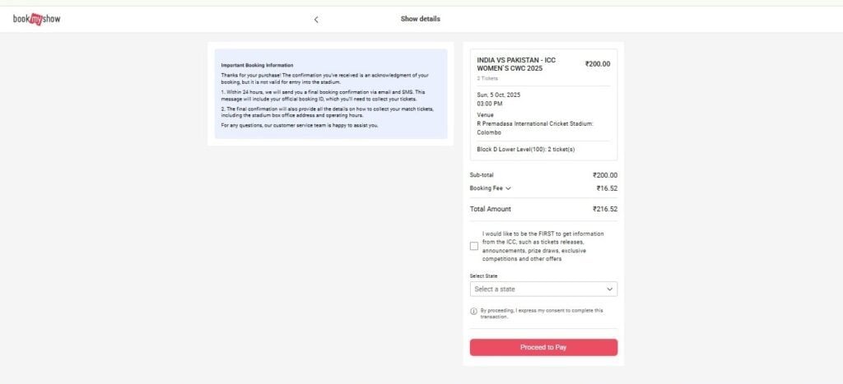The width and height of the screenshot is (843, 384).
Task: Open the Select a state dropdown
Action: point(543,289)
